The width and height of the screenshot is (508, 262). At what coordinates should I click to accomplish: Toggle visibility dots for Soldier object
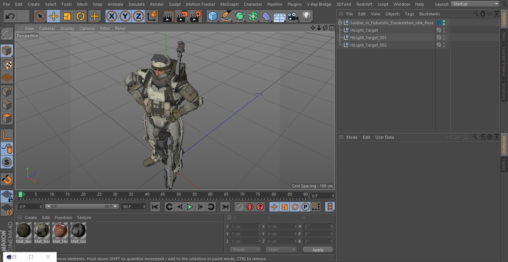pos(444,23)
